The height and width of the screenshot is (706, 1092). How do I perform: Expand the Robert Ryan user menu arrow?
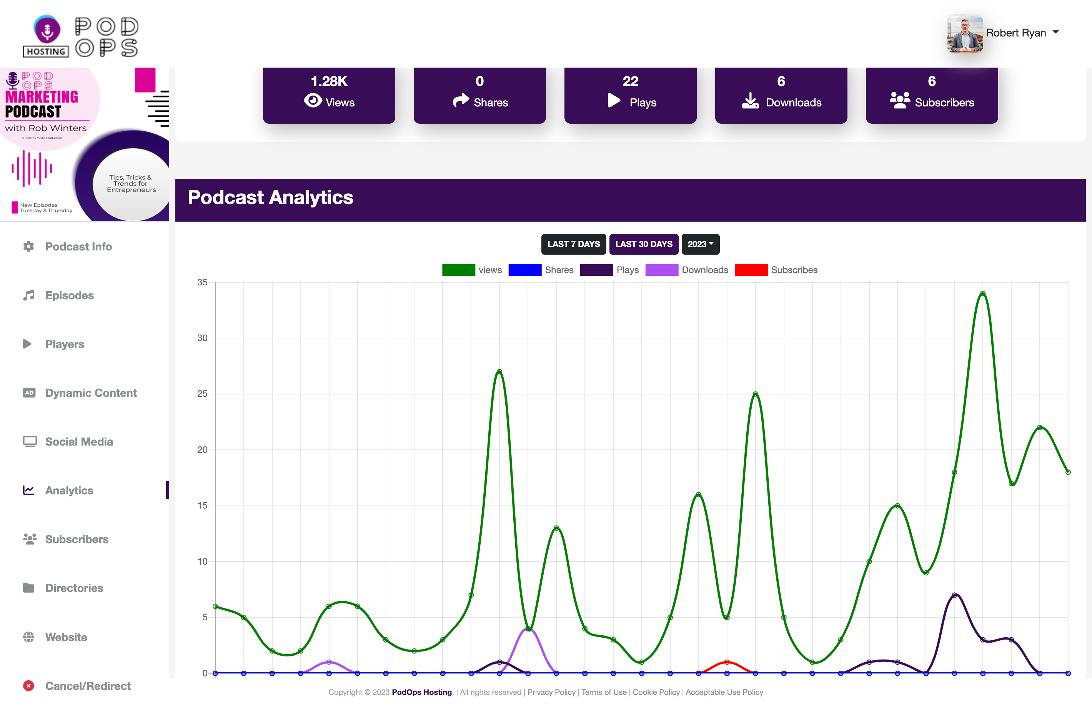tap(1056, 32)
